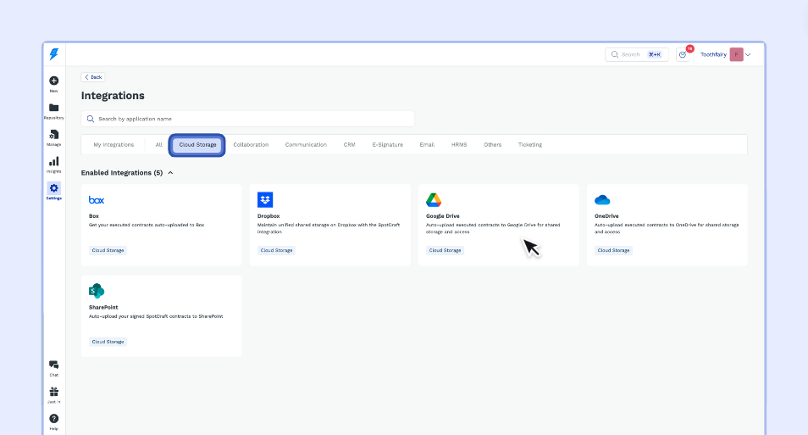Open the Chat sidebar icon
The image size is (808, 435).
[x=53, y=365]
